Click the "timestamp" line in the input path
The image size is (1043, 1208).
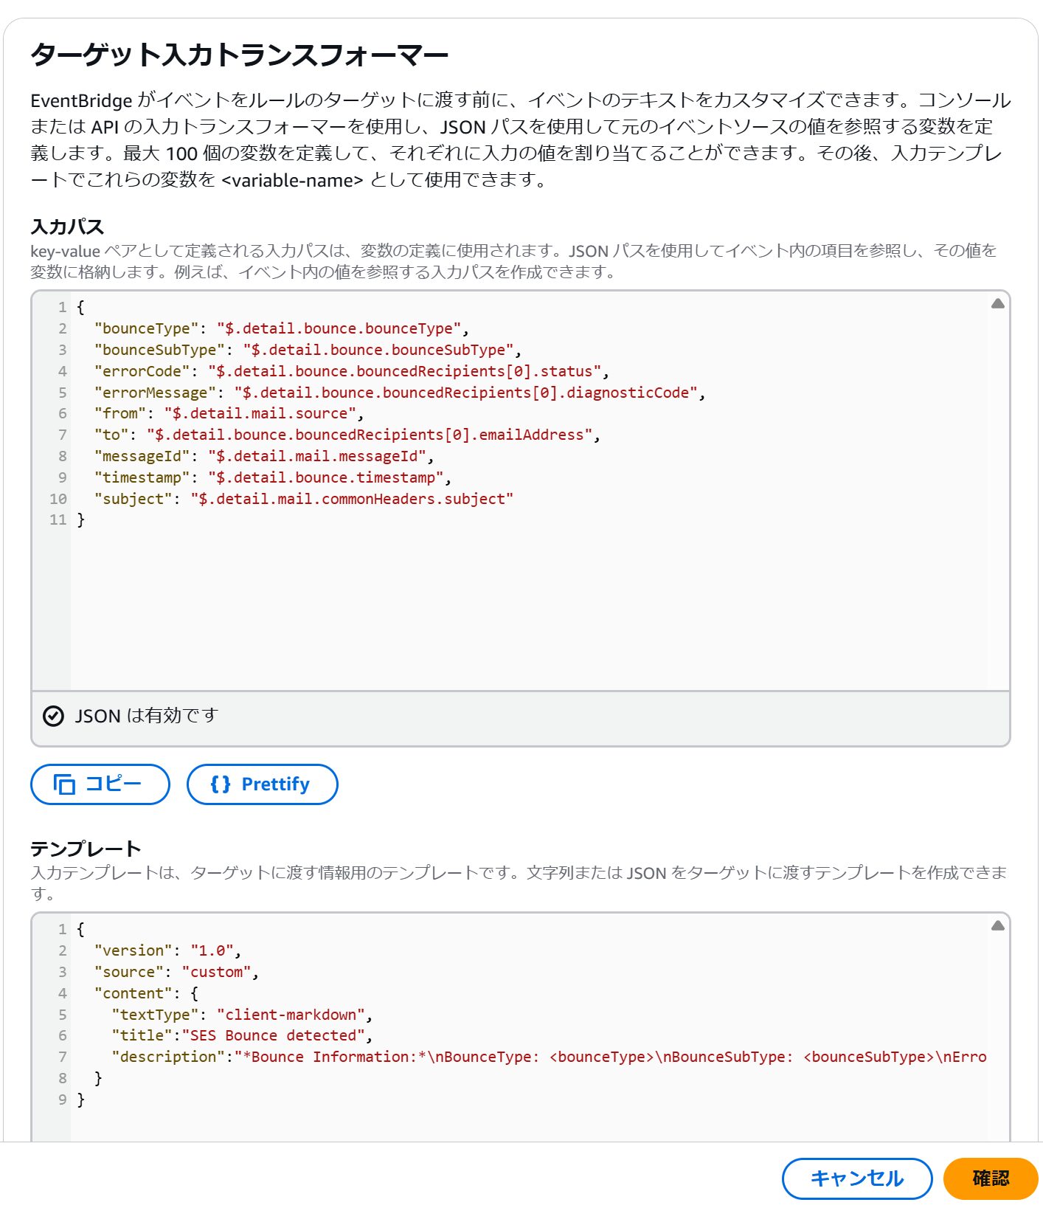(x=271, y=477)
